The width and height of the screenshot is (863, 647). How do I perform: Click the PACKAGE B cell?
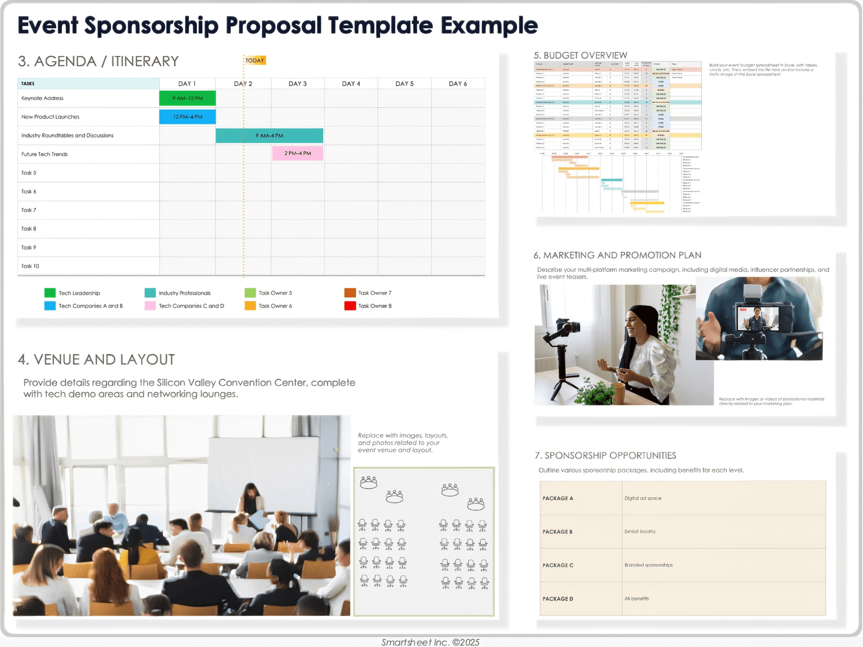click(x=581, y=532)
